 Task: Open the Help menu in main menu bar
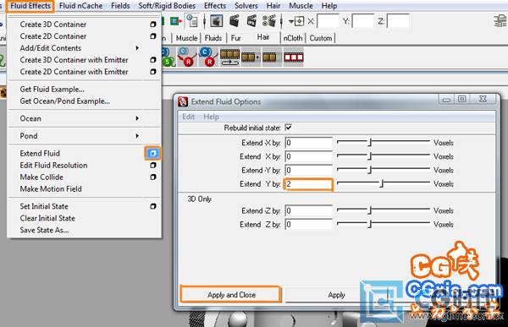329,6
